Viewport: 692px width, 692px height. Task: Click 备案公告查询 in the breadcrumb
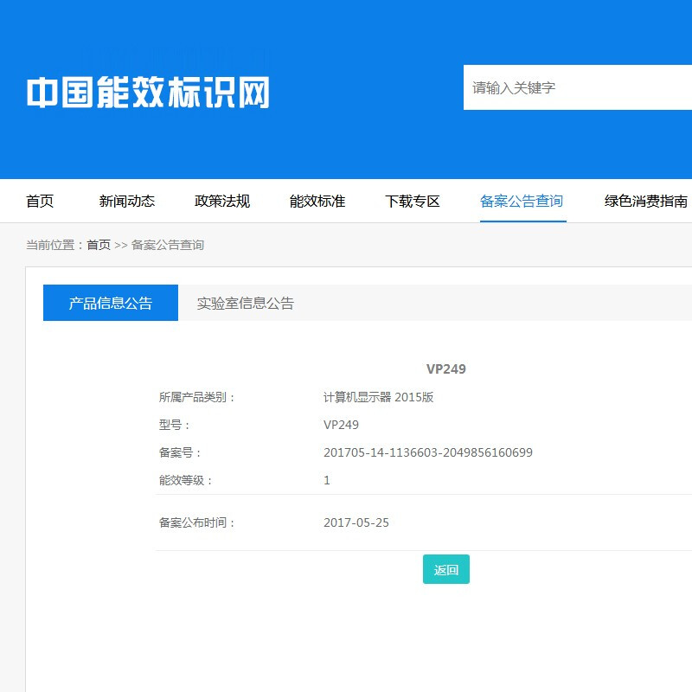point(168,245)
